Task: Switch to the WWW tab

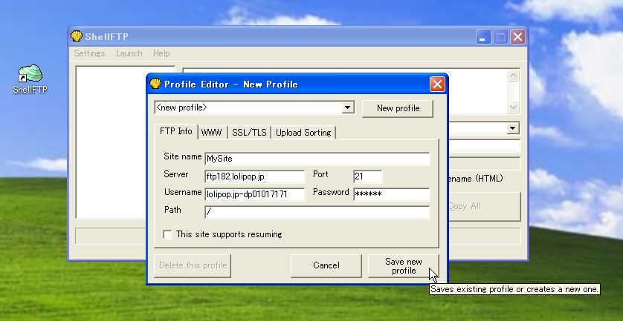Action: (x=212, y=133)
